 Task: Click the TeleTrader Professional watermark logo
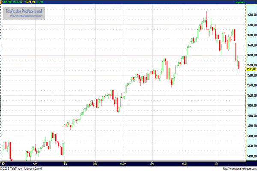coord(24,11)
